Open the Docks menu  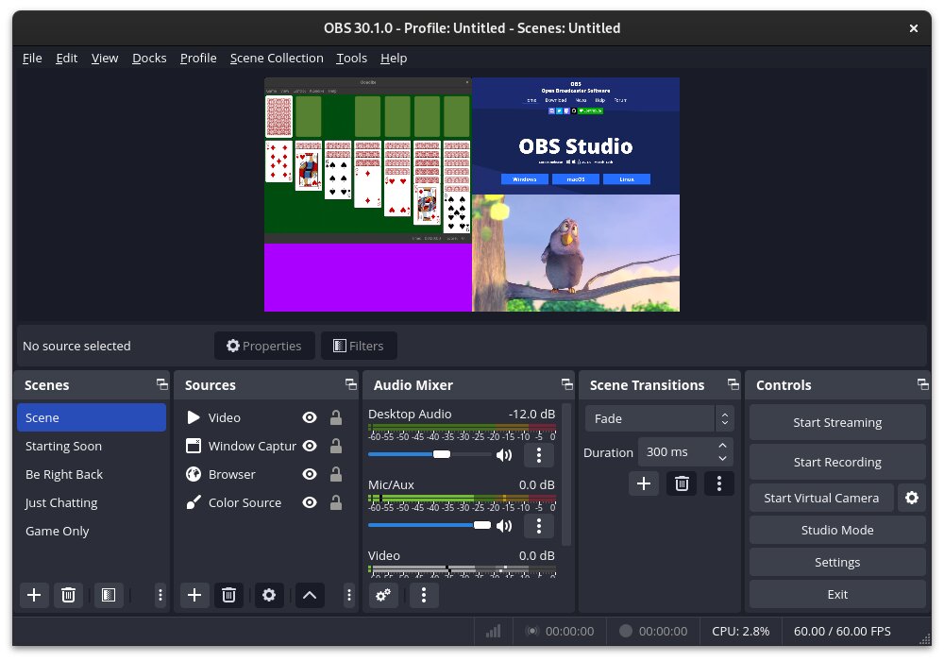[149, 59]
